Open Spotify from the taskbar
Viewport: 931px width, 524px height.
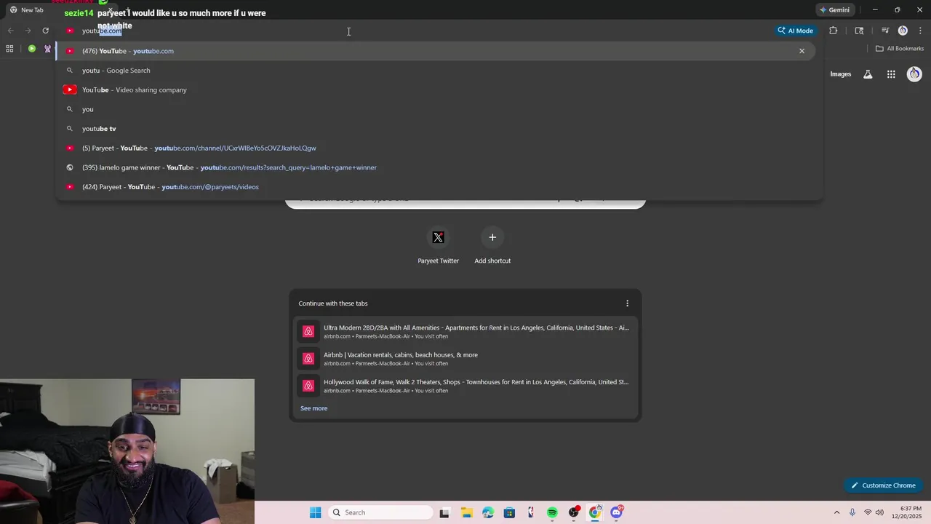pos(552,512)
